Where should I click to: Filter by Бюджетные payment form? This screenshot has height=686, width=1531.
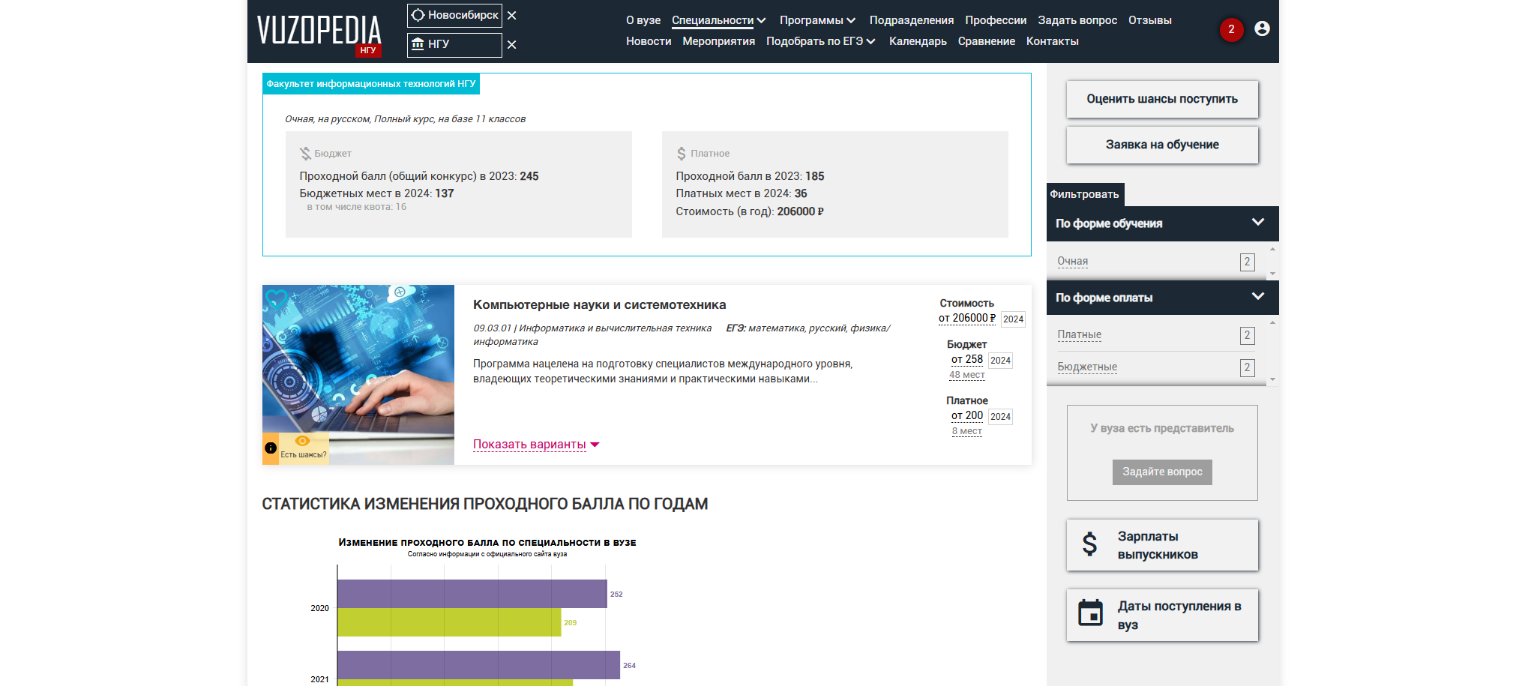point(1087,367)
